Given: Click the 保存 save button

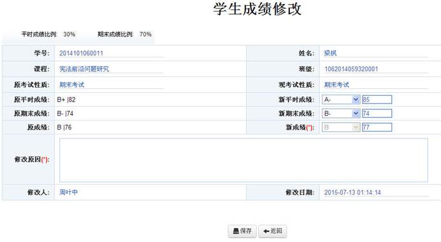Looking at the screenshot, I should pos(242,231).
